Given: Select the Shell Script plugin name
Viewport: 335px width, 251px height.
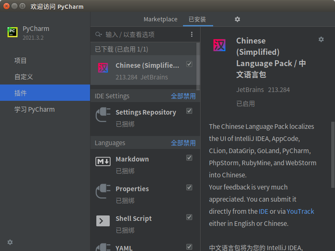Looking at the screenshot, I should pos(134,218).
